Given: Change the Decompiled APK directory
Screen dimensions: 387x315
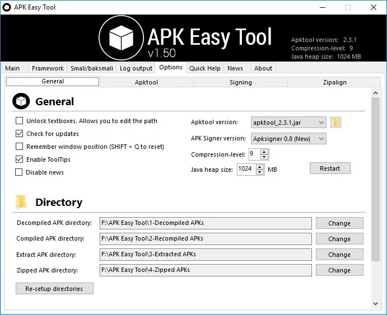Looking at the screenshot, I should click(339, 223).
